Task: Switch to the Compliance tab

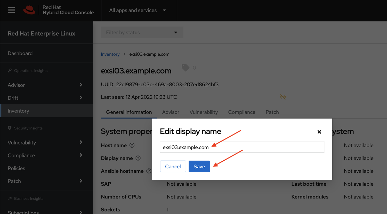Action: pyautogui.click(x=241, y=112)
